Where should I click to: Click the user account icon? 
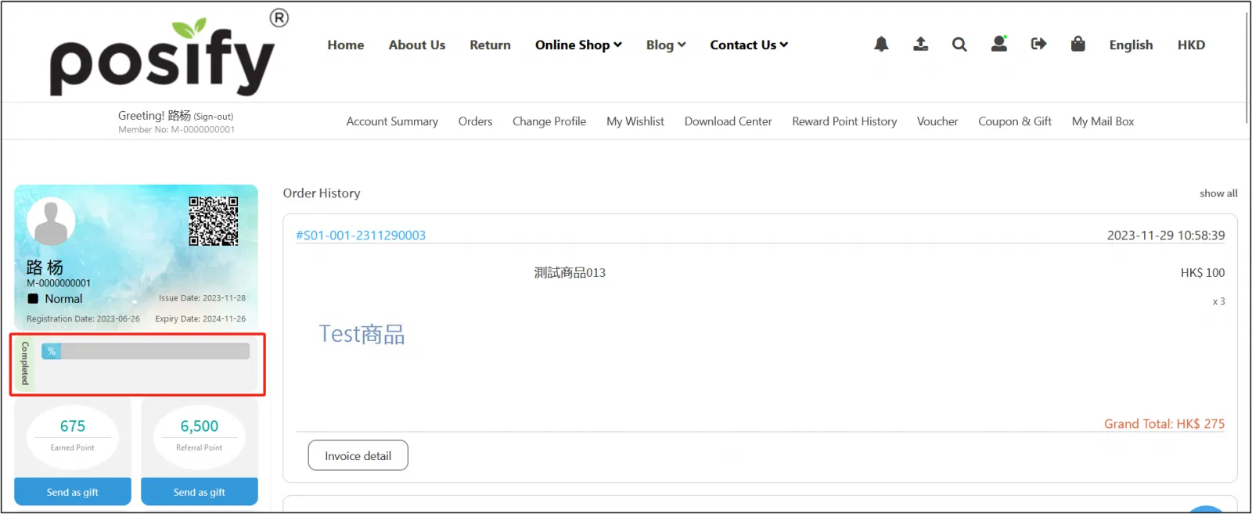tap(999, 45)
